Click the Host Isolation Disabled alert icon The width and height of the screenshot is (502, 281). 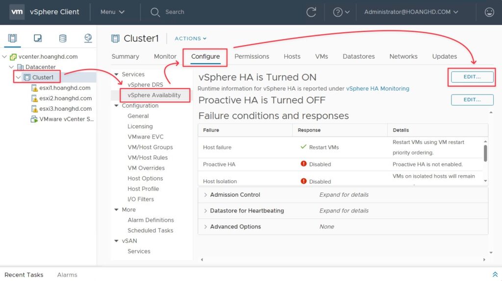coord(303,181)
